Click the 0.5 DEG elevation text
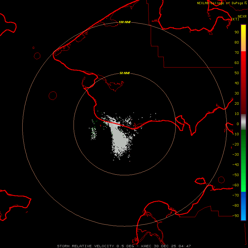Image resolution: width=248 pixels, height=248 pixels. click(125, 246)
